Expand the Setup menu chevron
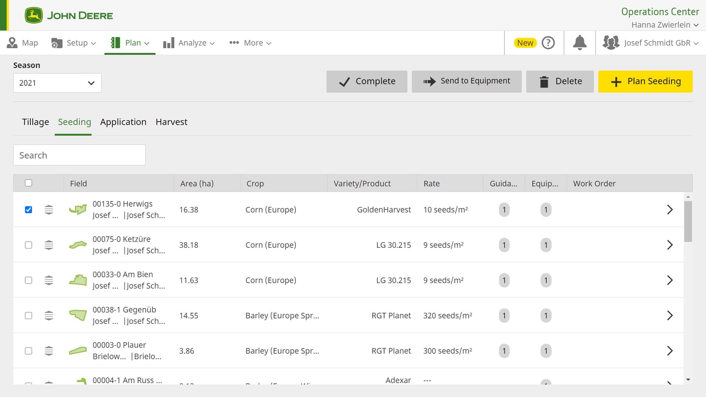 93,43
